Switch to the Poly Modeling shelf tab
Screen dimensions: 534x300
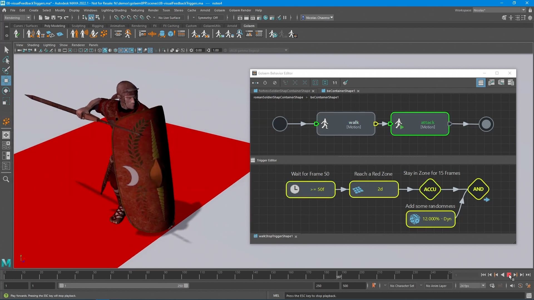[55, 26]
